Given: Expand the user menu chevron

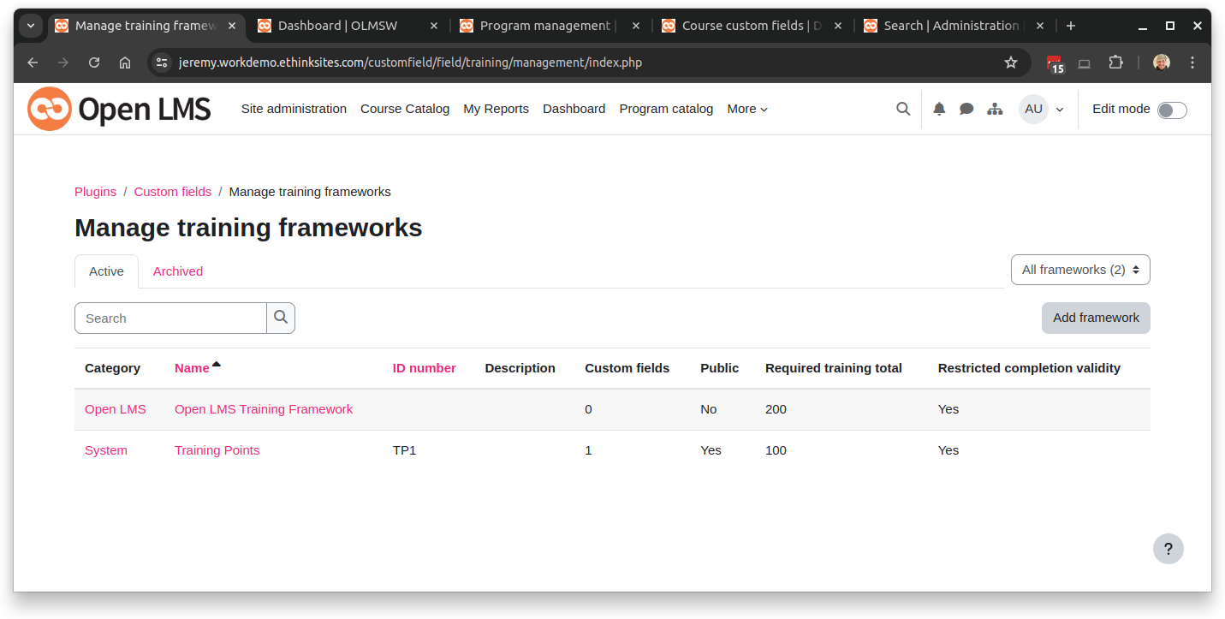Looking at the screenshot, I should coord(1060,110).
